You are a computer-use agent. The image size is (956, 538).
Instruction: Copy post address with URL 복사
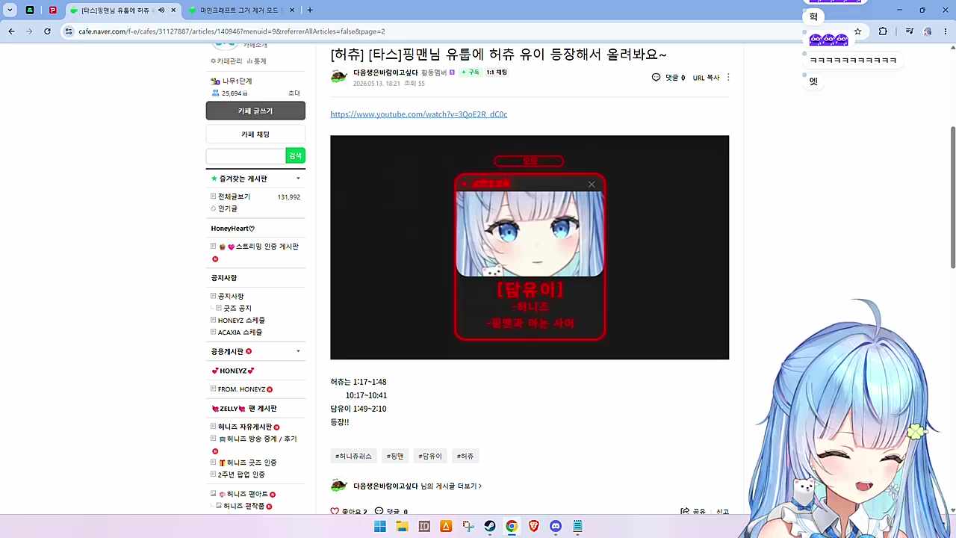[x=706, y=78]
